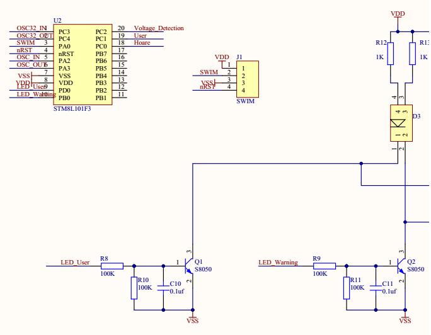
Task: Select the User net label at pin 19
Action: tap(140, 36)
